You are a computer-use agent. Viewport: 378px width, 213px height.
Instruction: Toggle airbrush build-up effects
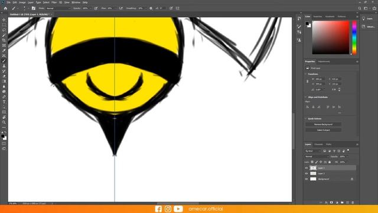pyautogui.click(x=120, y=8)
